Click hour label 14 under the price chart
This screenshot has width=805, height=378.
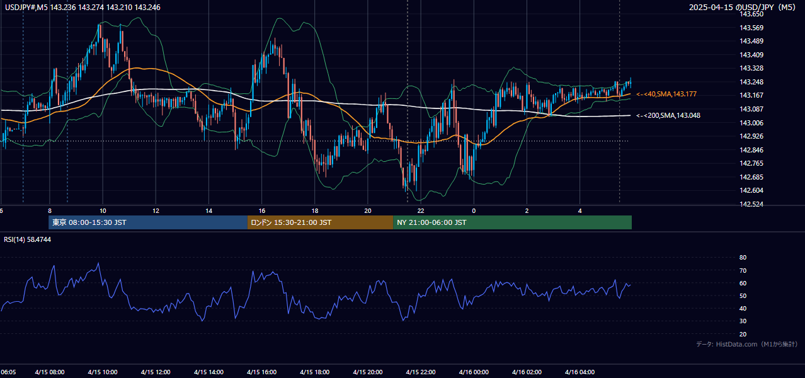208,210
